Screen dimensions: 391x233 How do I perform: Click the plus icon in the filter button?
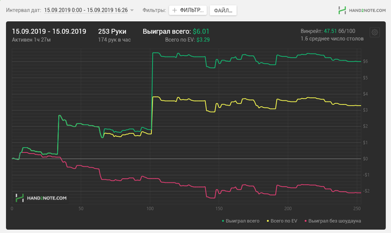click(x=174, y=10)
